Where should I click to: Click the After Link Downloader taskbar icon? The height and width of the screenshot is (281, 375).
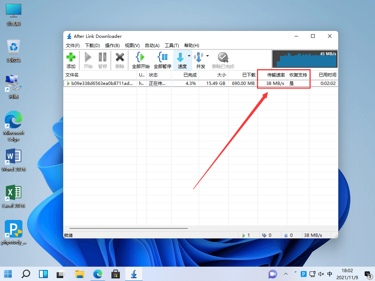[x=134, y=274]
